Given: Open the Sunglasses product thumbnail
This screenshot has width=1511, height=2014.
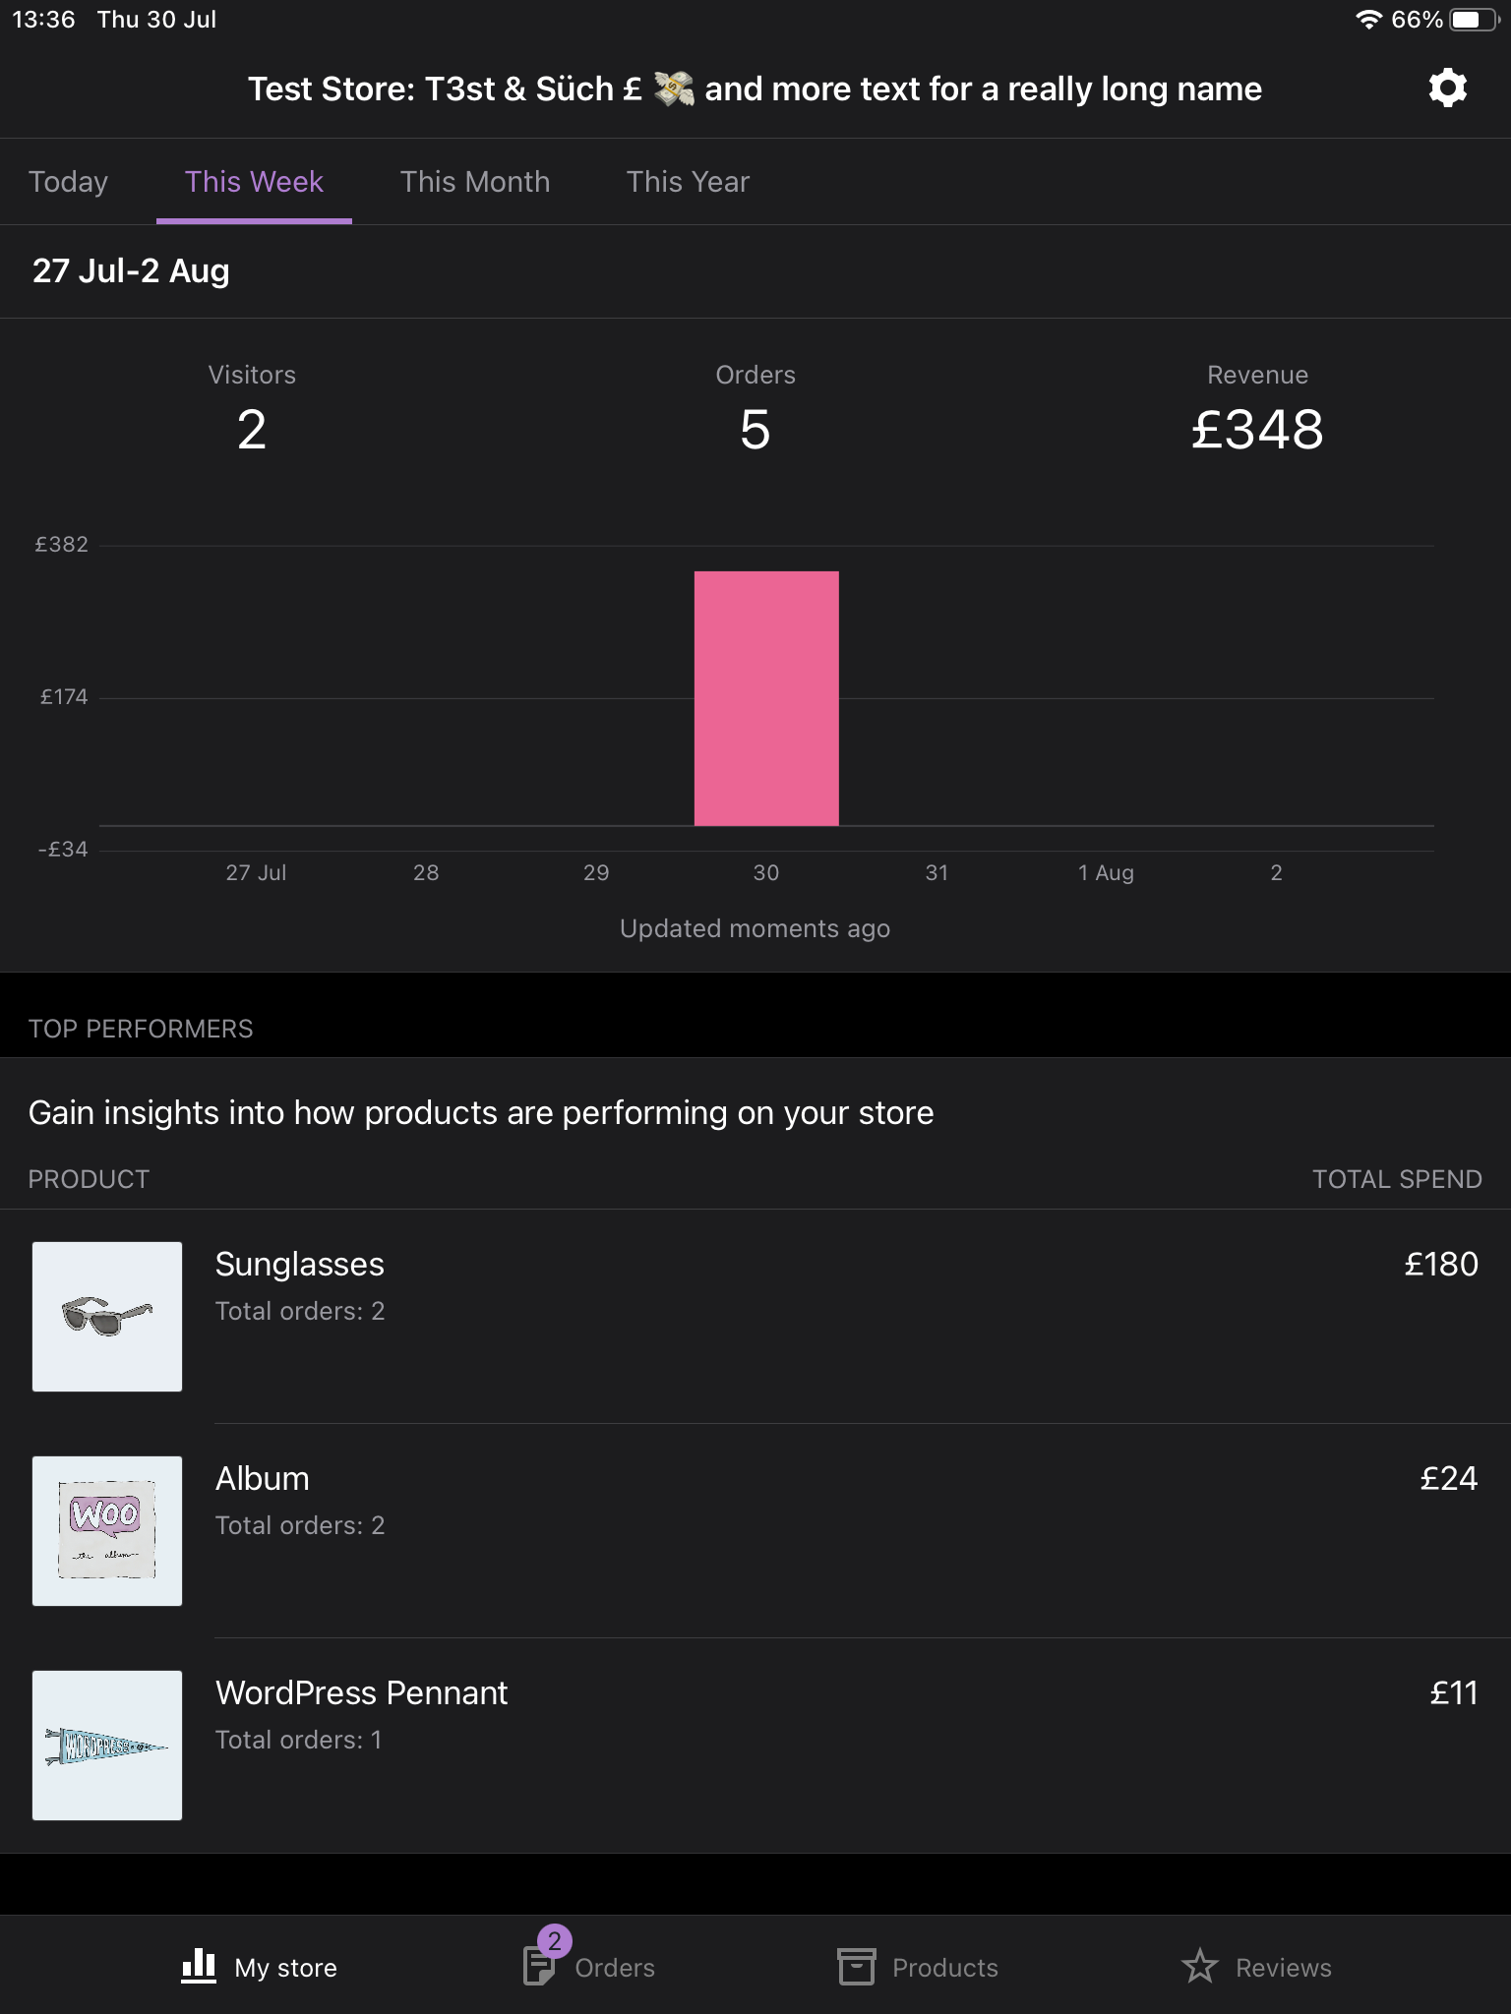Looking at the screenshot, I should click(x=107, y=1317).
